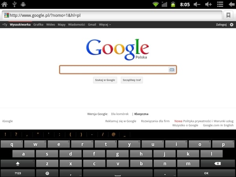Click the Szczęśliwy traf button

[132, 80]
